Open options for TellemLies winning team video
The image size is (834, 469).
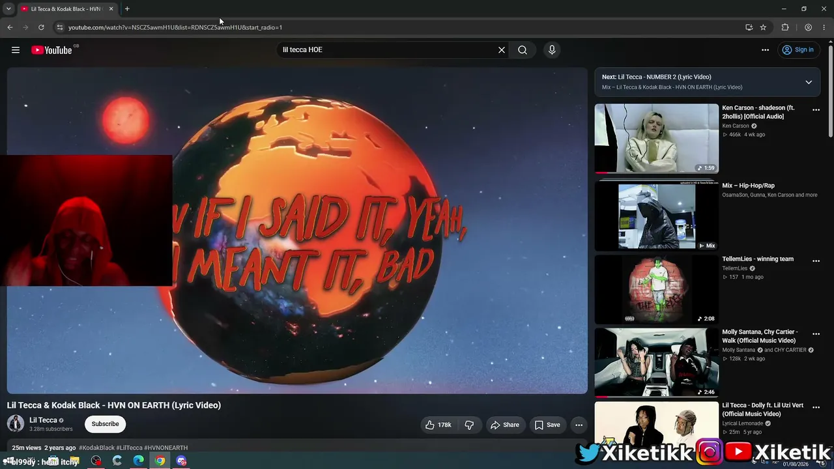tap(816, 261)
